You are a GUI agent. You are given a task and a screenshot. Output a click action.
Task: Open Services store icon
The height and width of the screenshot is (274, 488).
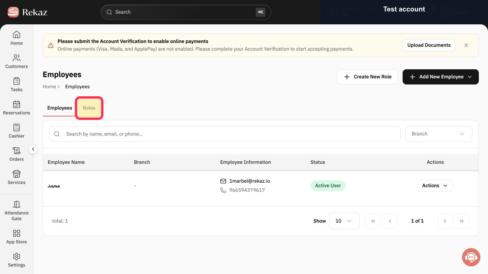point(16,174)
